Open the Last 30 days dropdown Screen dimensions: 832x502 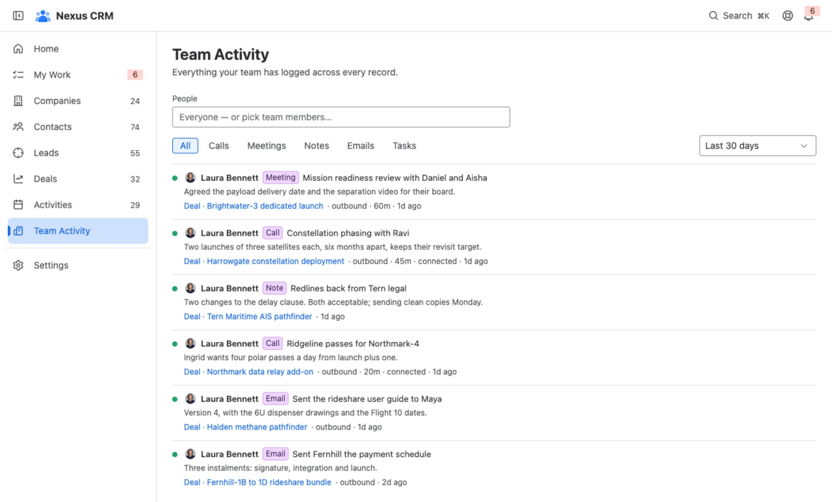pos(757,146)
